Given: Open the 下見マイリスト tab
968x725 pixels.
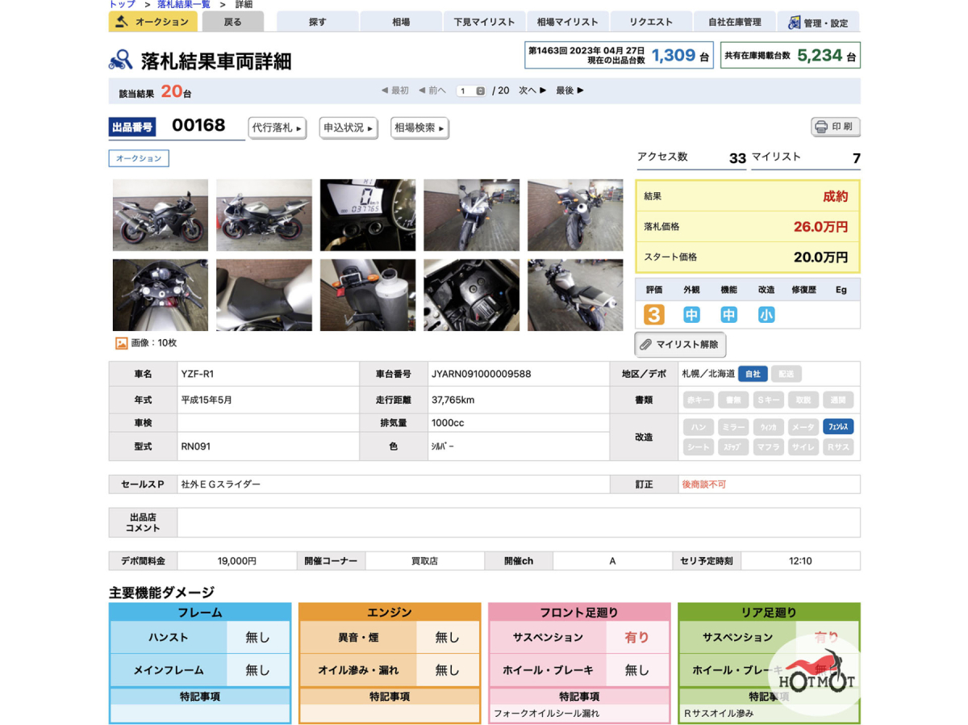Looking at the screenshot, I should [484, 22].
